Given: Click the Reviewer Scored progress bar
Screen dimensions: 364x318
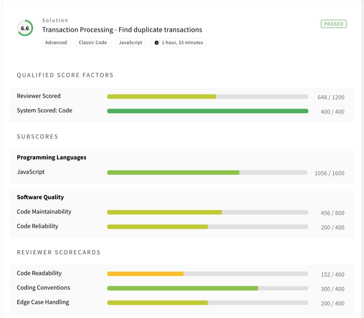Looking at the screenshot, I should click(208, 97).
